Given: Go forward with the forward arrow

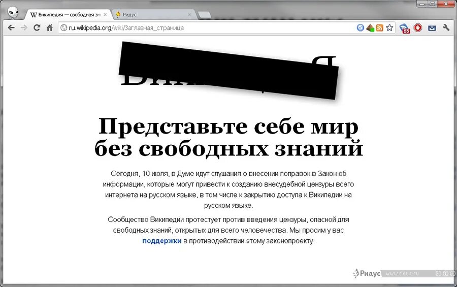Looking at the screenshot, I should click(x=24, y=28).
